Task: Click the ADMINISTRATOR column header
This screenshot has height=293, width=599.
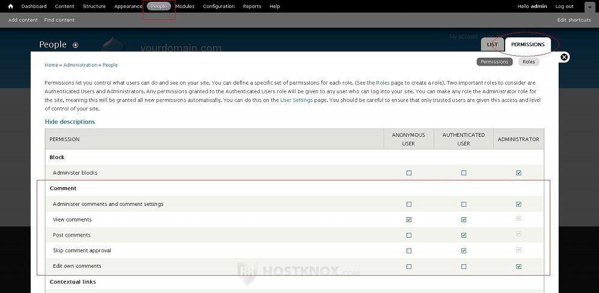Action: [x=518, y=139]
